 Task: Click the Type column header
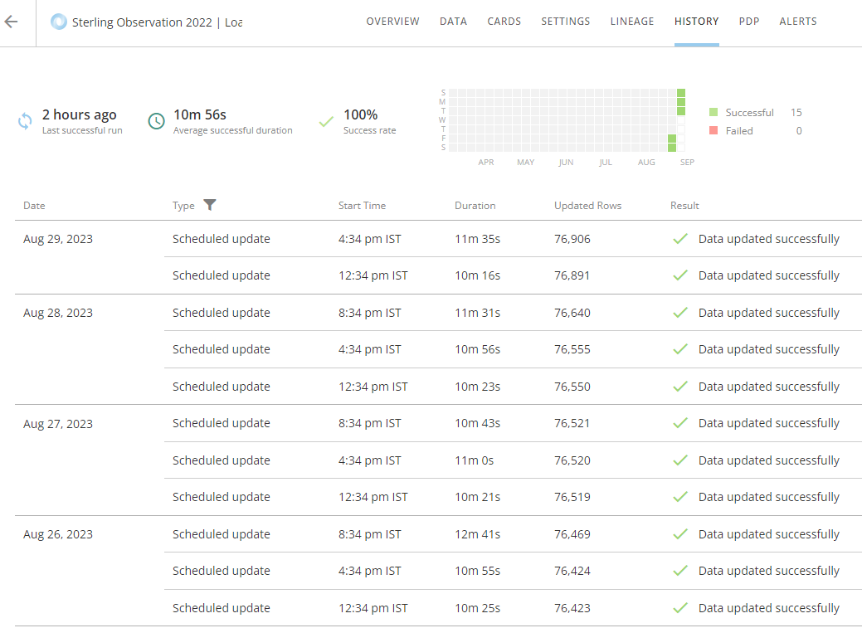(183, 206)
